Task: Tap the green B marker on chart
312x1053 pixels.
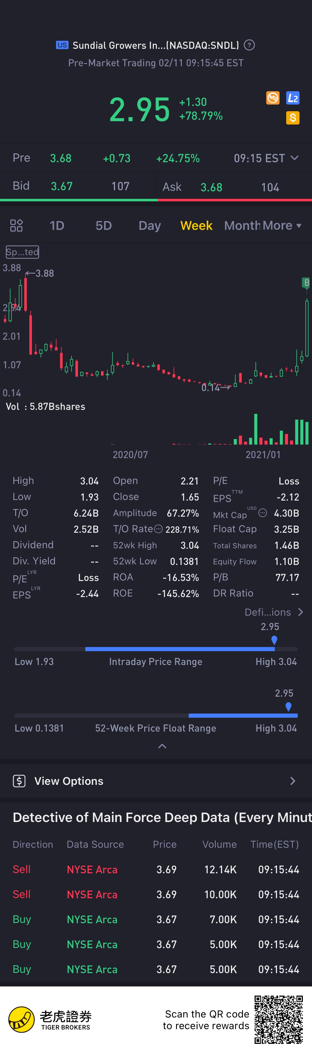Action: (x=306, y=283)
